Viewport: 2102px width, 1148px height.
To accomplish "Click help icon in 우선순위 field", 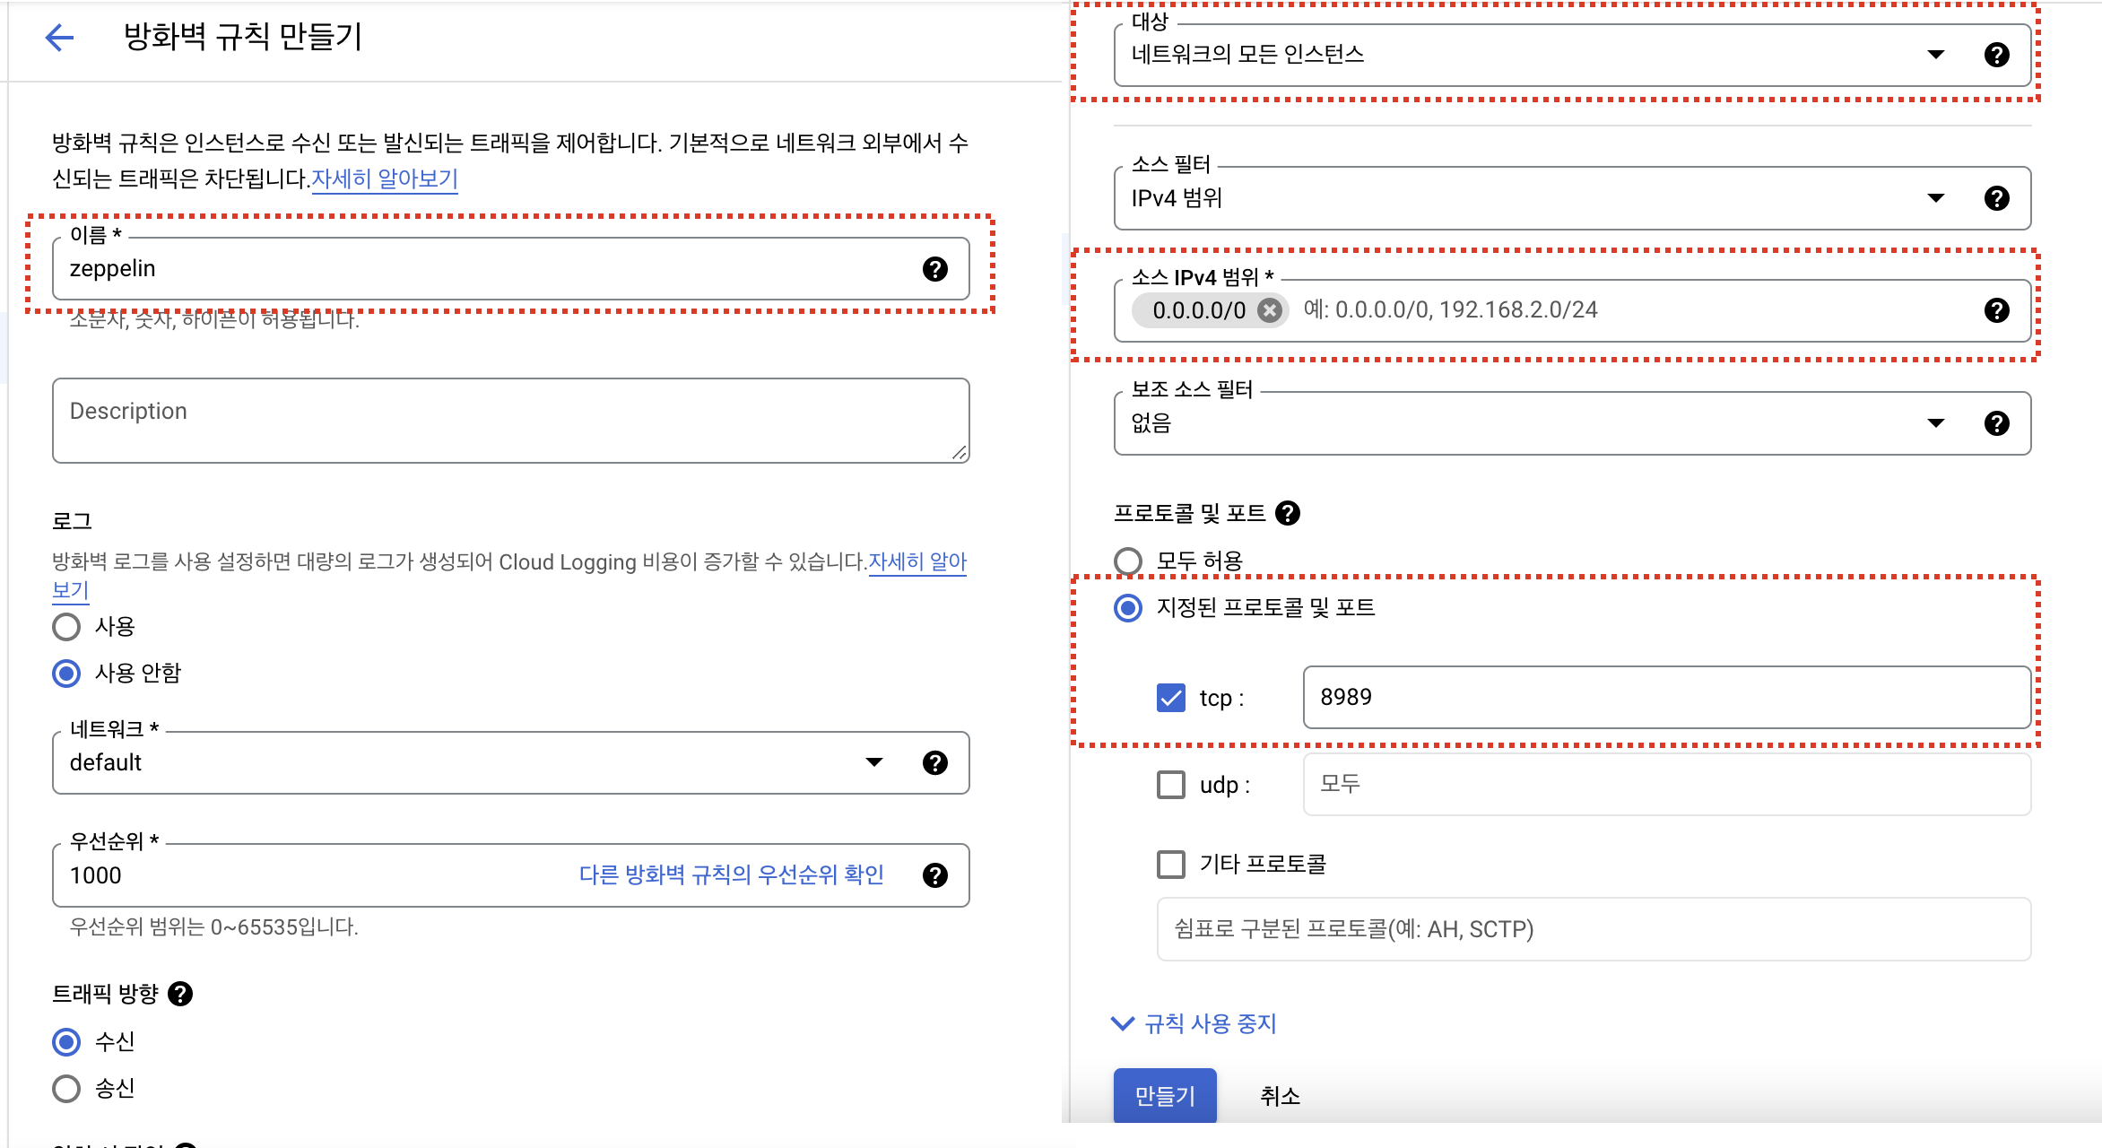I will click(934, 875).
